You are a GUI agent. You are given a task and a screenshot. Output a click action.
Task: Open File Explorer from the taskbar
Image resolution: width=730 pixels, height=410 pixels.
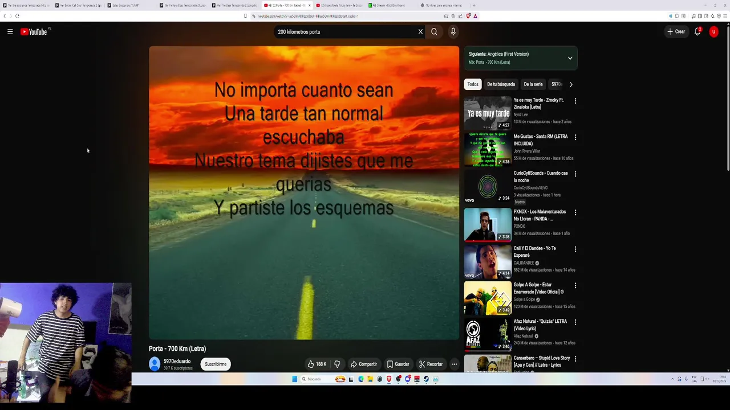[370, 379]
